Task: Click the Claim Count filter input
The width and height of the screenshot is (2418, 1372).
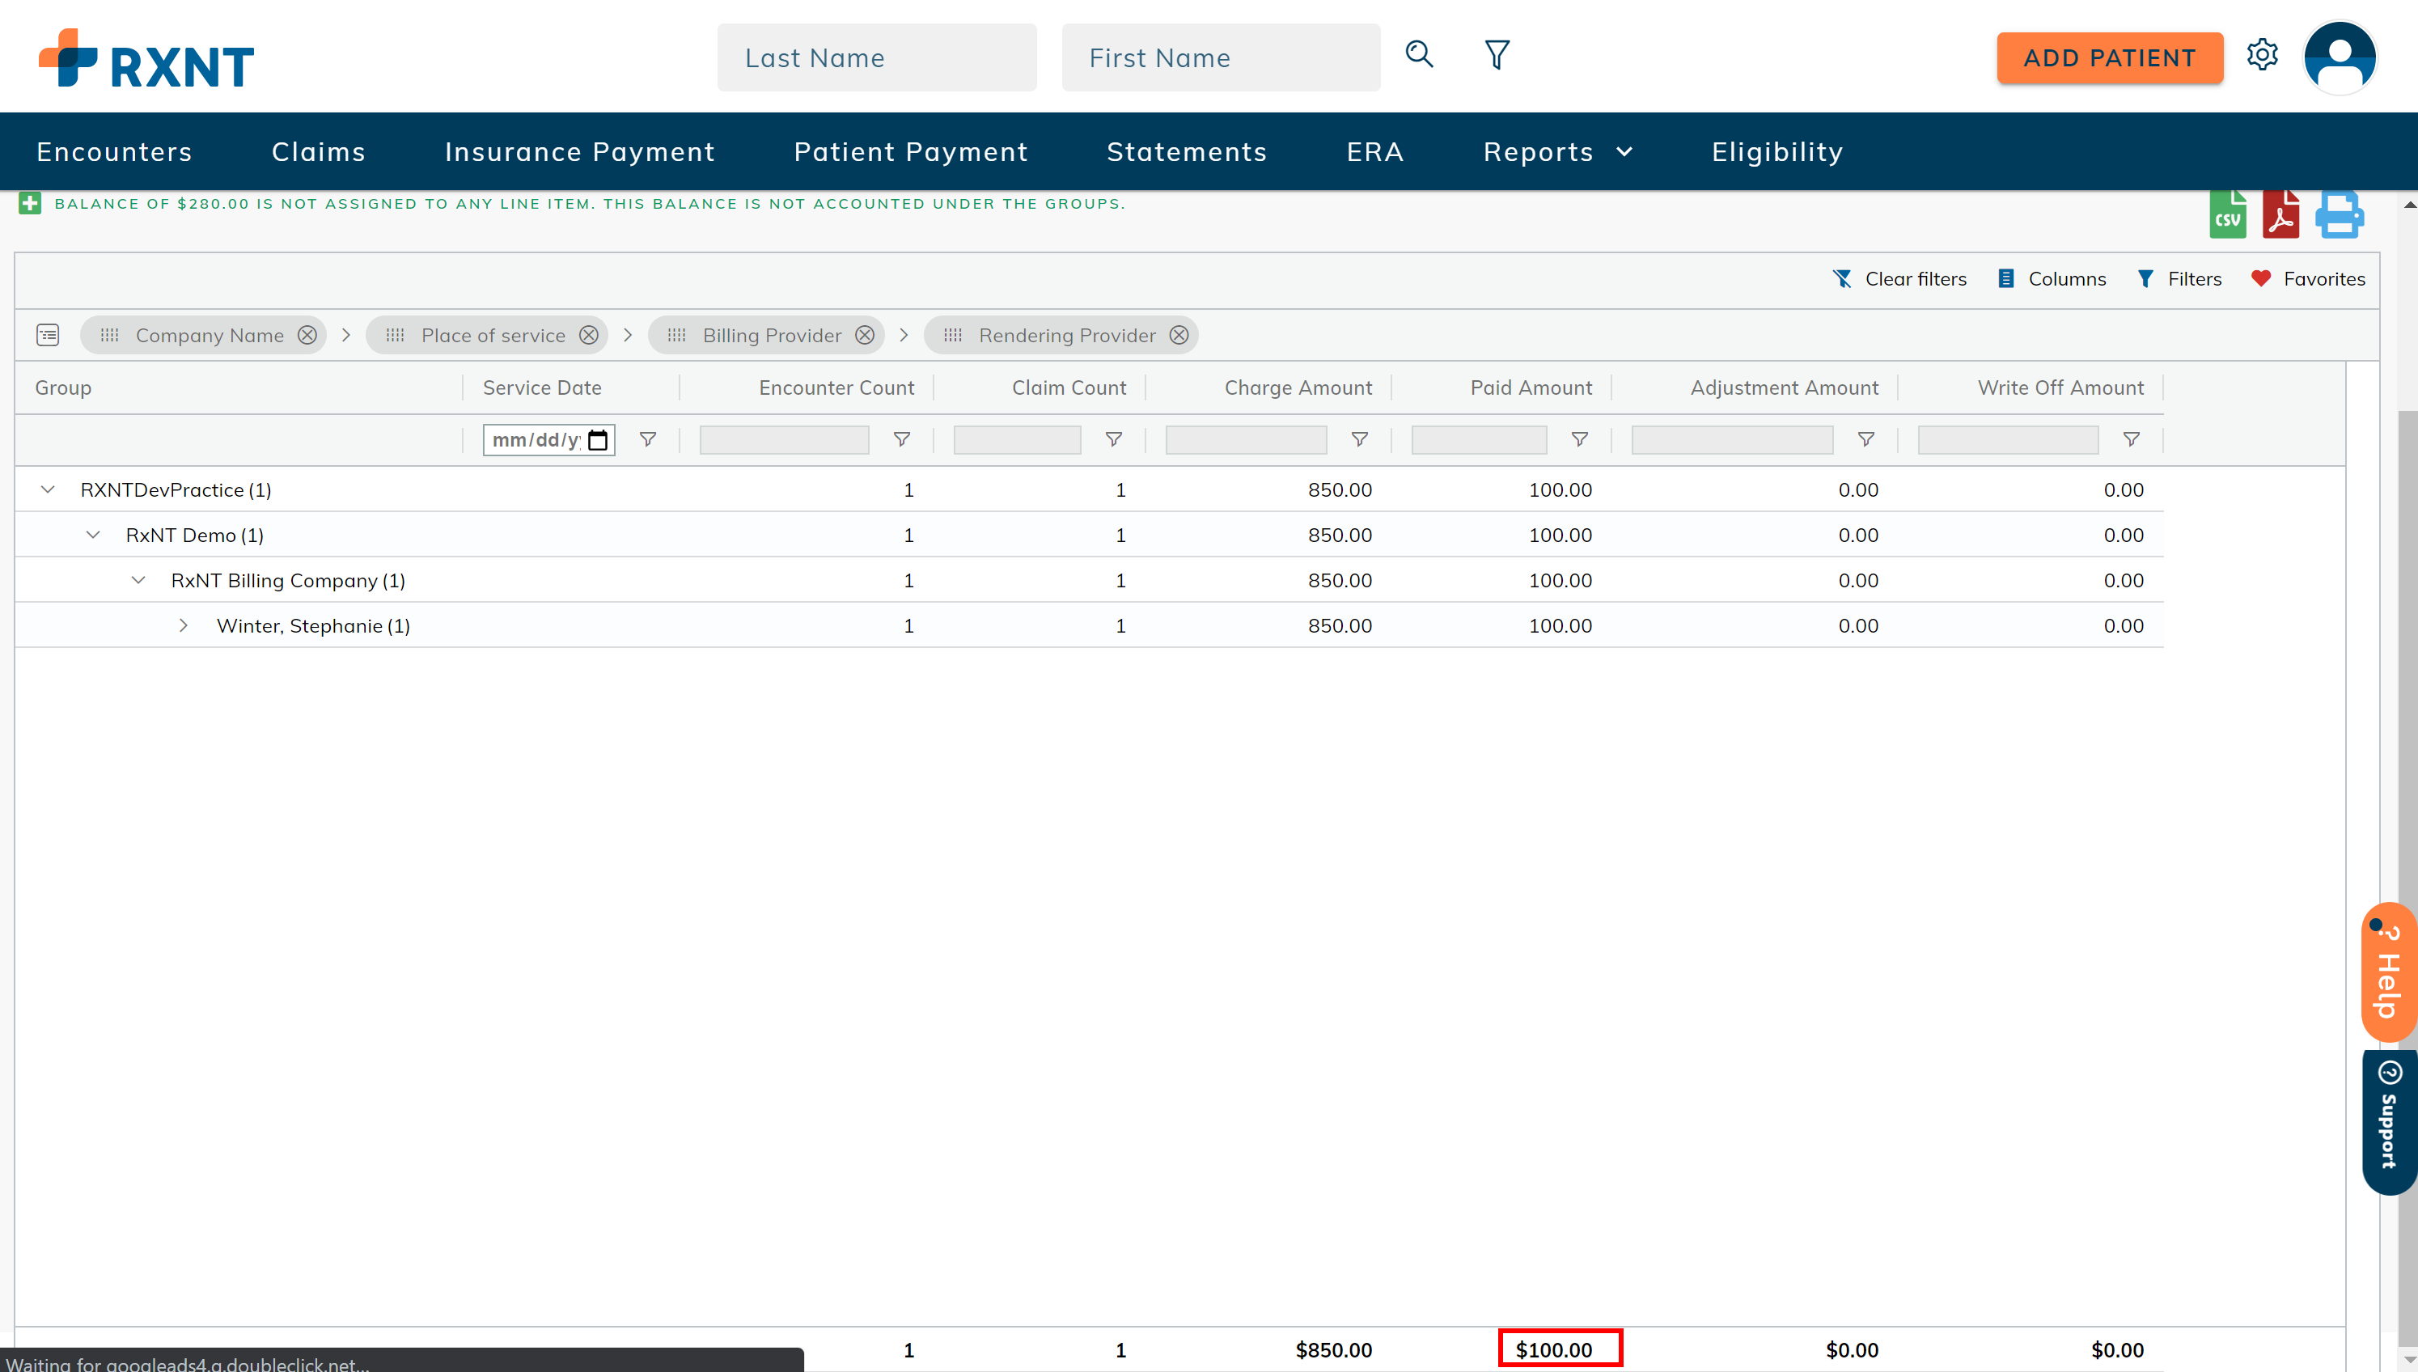Action: (x=1017, y=440)
